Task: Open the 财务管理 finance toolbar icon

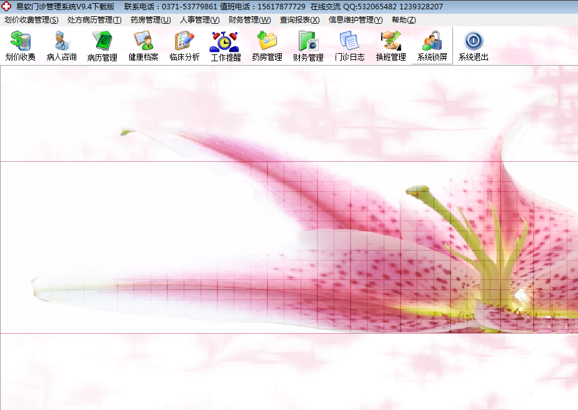Action: [x=308, y=46]
